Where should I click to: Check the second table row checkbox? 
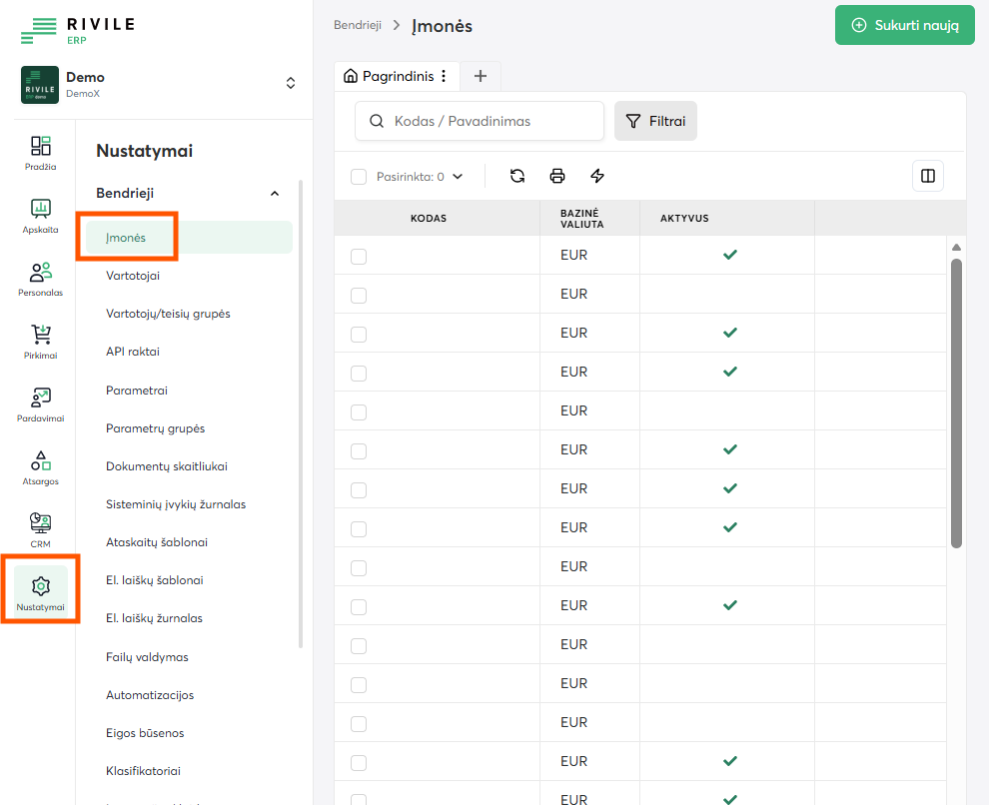tap(359, 295)
